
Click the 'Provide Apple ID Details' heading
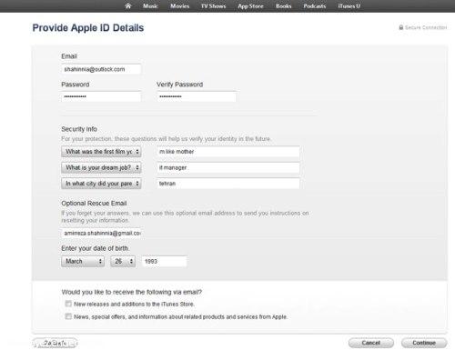tap(88, 28)
